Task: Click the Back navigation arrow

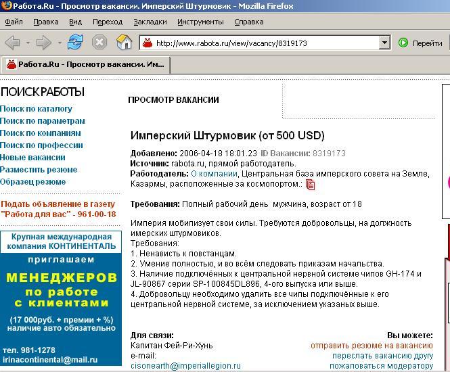Action: pyautogui.click(x=12, y=43)
